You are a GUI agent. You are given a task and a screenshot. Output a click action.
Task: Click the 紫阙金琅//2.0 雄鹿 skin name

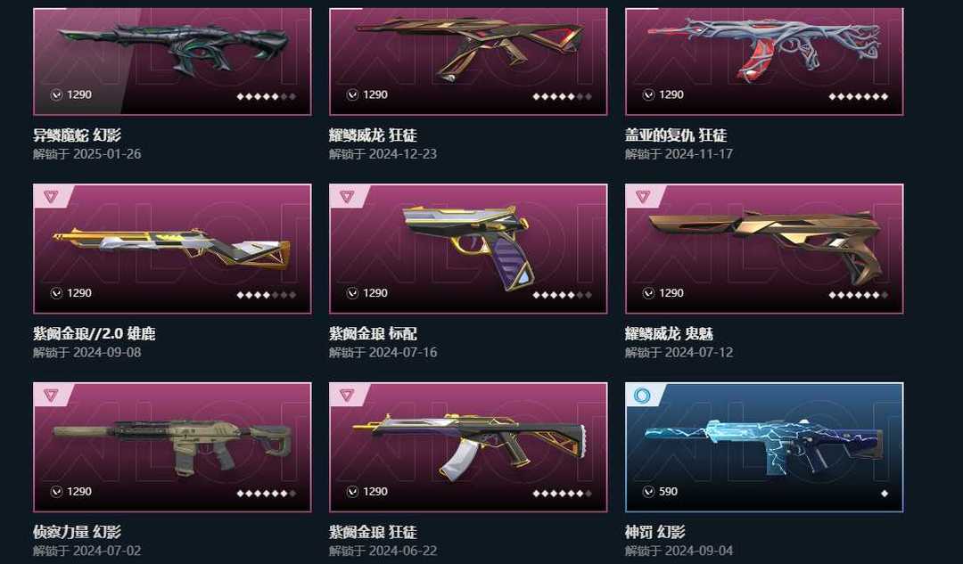pos(94,333)
